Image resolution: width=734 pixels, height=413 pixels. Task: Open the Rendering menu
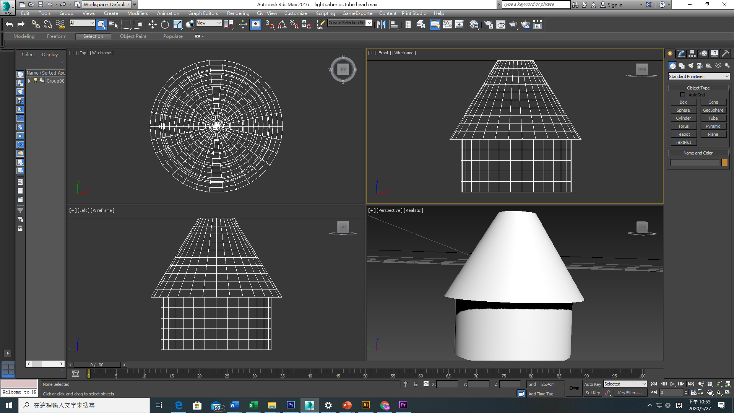click(x=238, y=13)
